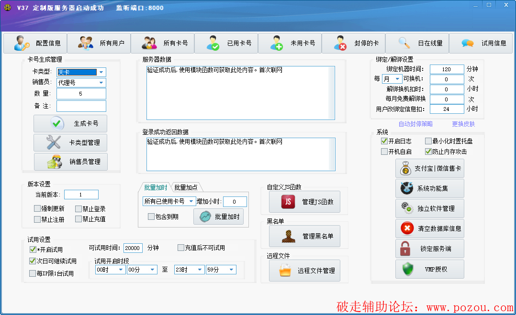516x315 pixels.
Task: Open 所有用户 all users icon
Action: pyautogui.click(x=86, y=43)
